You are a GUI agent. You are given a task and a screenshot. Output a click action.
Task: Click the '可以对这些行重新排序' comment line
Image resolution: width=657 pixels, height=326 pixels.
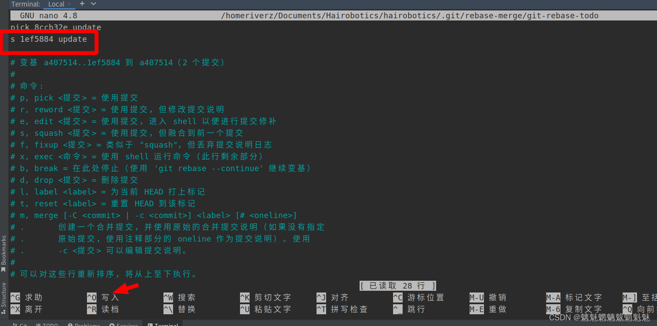[104, 274]
